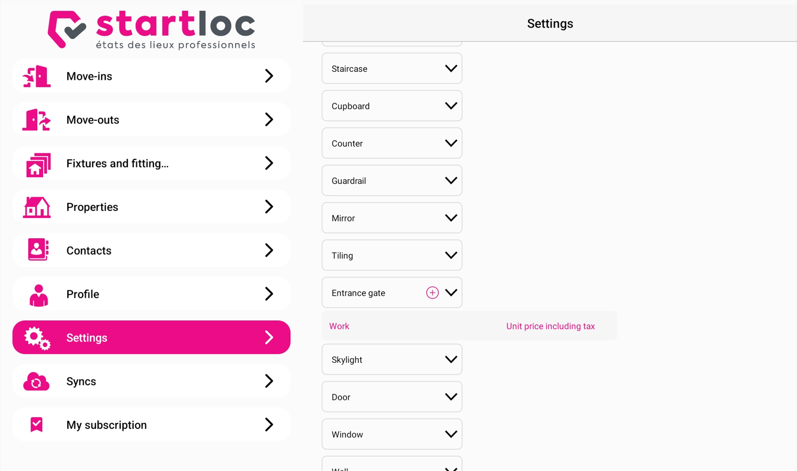Screen dimensions: 797x471
Task: Click the Profile person icon
Action: [x=38, y=295]
